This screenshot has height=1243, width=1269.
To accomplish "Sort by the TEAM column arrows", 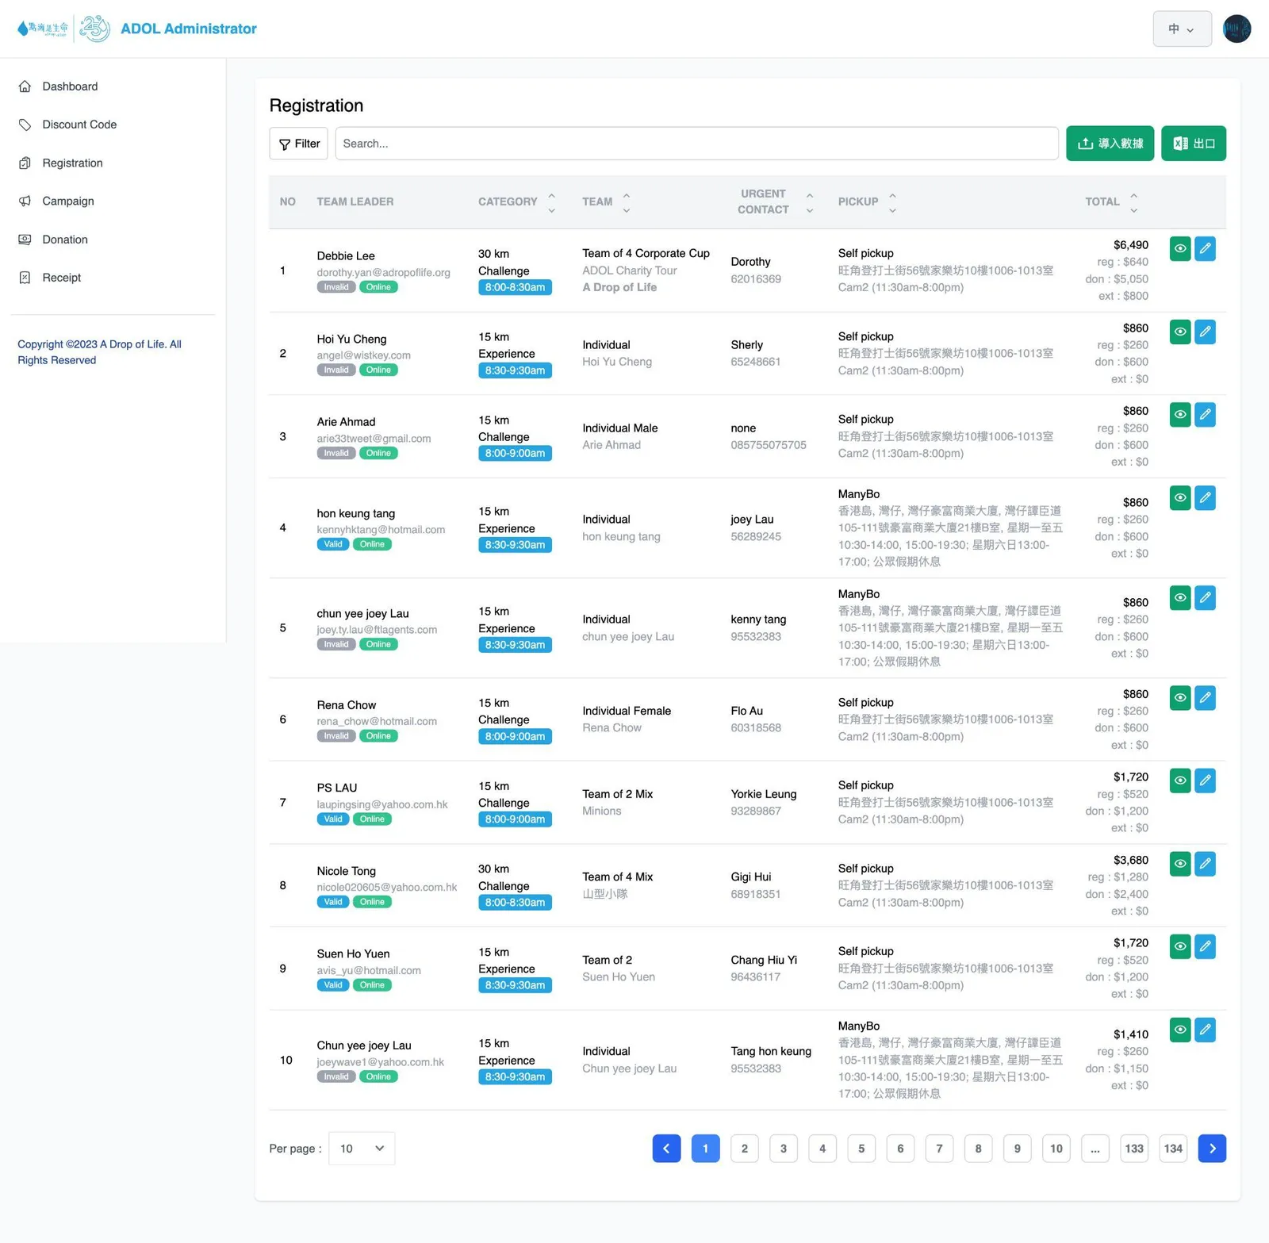I will 626,202.
